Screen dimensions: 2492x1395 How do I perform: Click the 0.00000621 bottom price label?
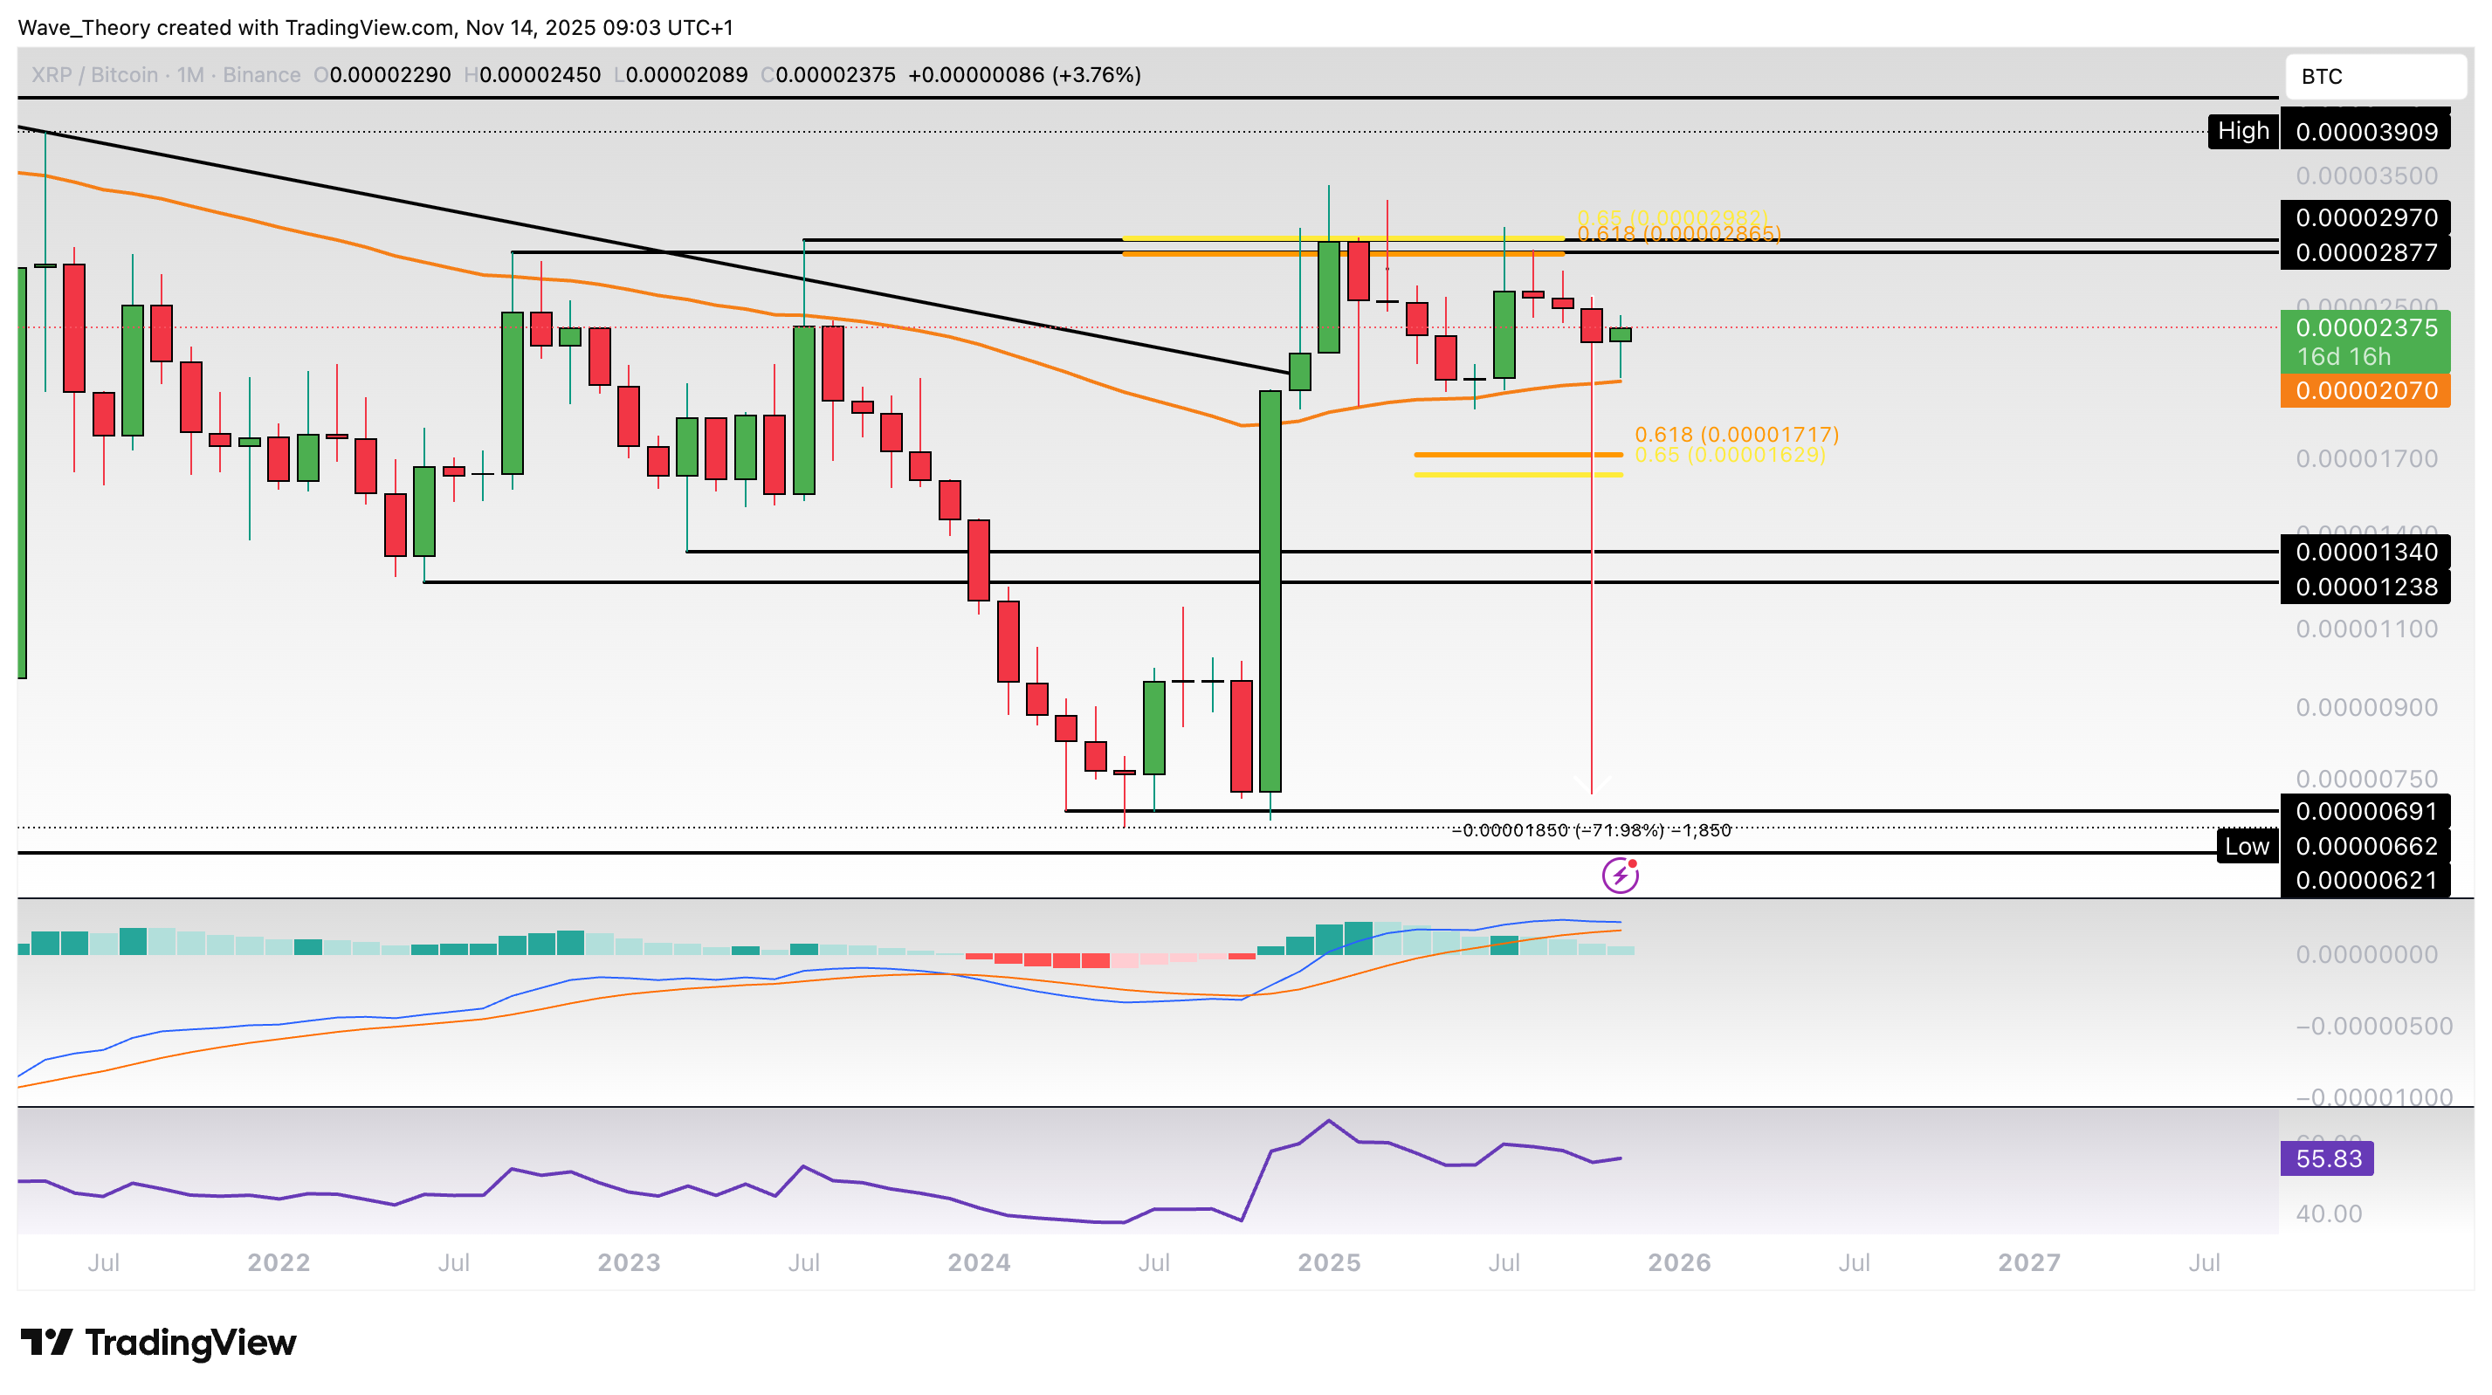[x=2365, y=880]
